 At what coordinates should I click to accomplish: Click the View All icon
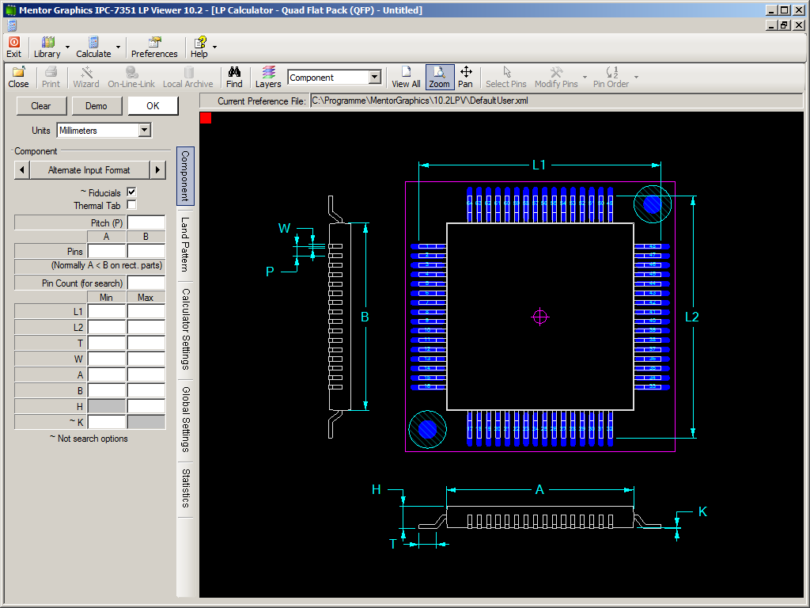pyautogui.click(x=406, y=77)
